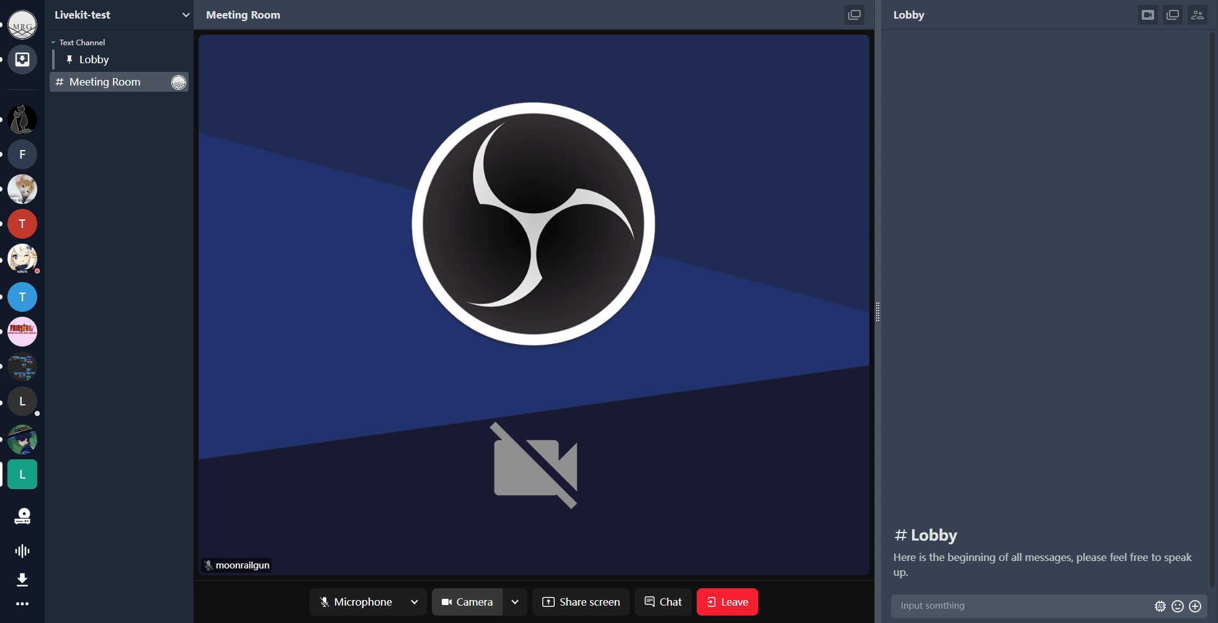This screenshot has width=1218, height=623.
Task: Select the fox avatar server
Action: point(22,189)
